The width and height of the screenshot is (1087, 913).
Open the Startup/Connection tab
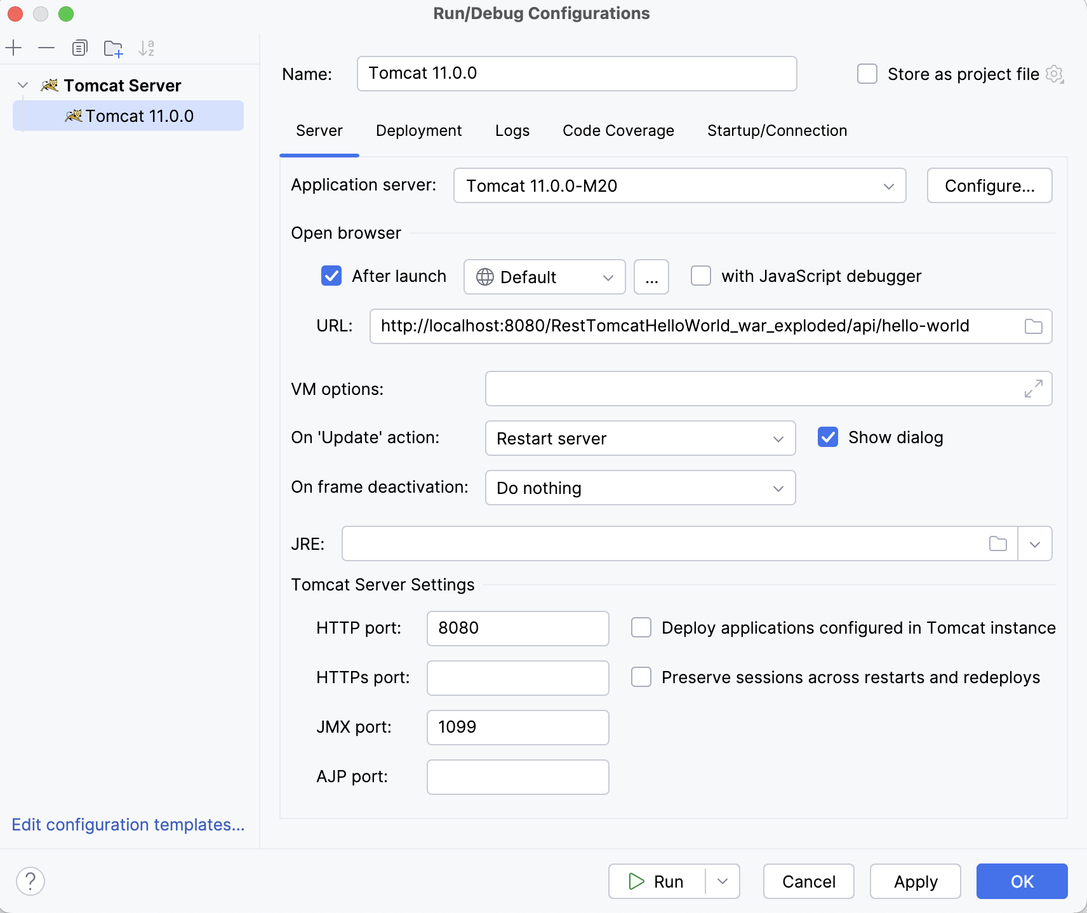pos(777,131)
